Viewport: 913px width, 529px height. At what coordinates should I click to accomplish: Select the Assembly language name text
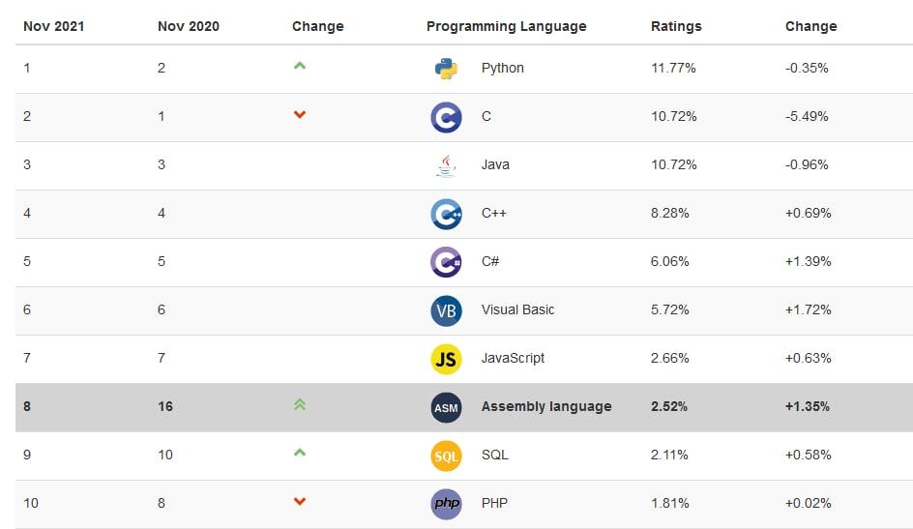point(546,407)
